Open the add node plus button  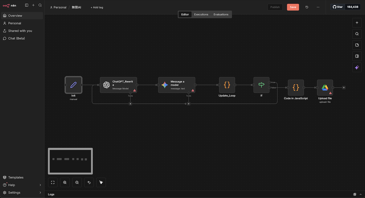click(x=357, y=23)
